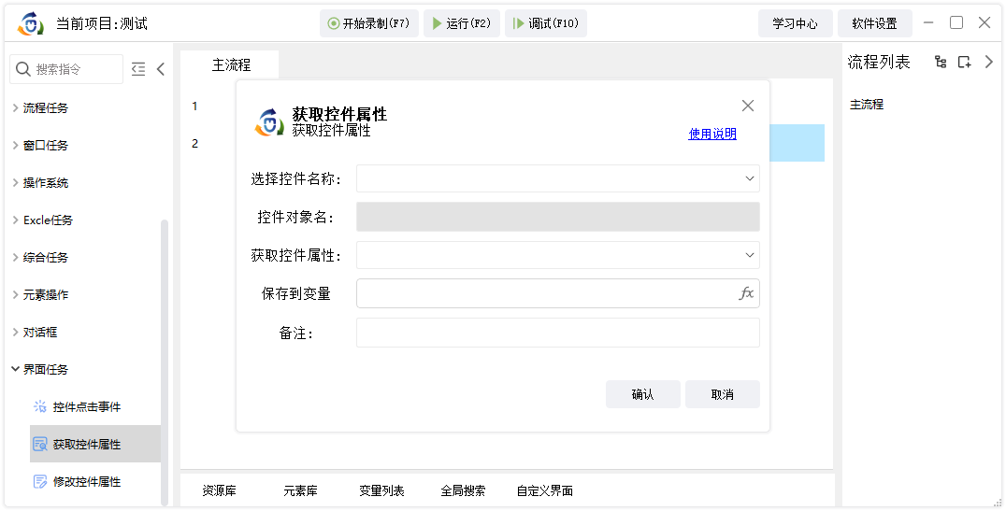Click the 备注 input field
This screenshot has width=1006, height=511.
click(557, 333)
